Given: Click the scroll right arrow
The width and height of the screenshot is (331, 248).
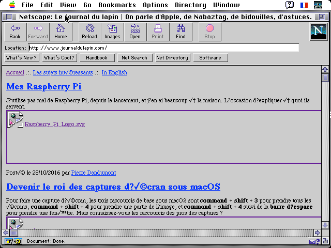Looking at the screenshot, I should (x=317, y=233).
